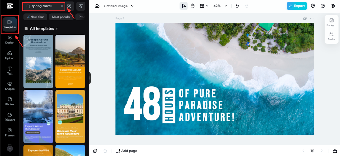The height and width of the screenshot is (156, 340).
Task: Toggle the page list panel icon at bottom right
Action: click(x=335, y=151)
